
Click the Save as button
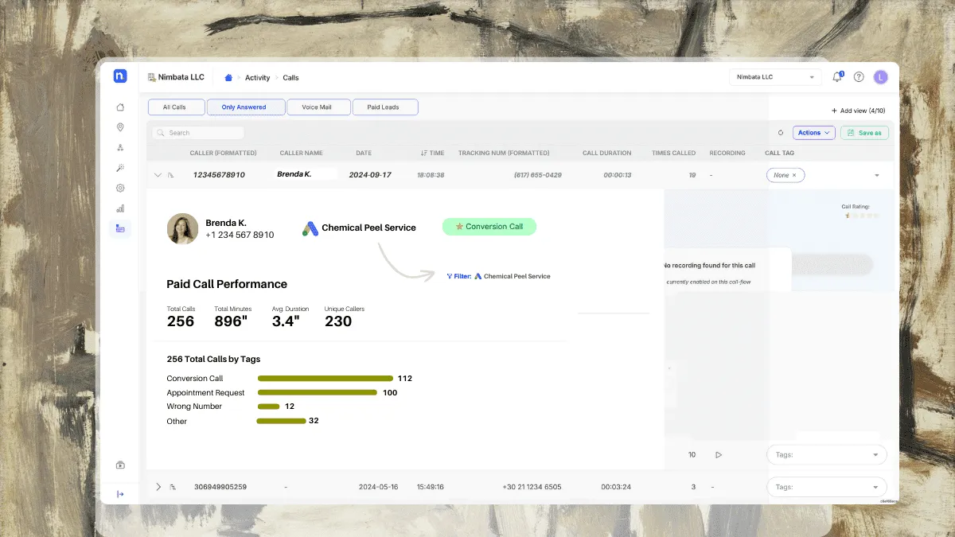pyautogui.click(x=864, y=133)
